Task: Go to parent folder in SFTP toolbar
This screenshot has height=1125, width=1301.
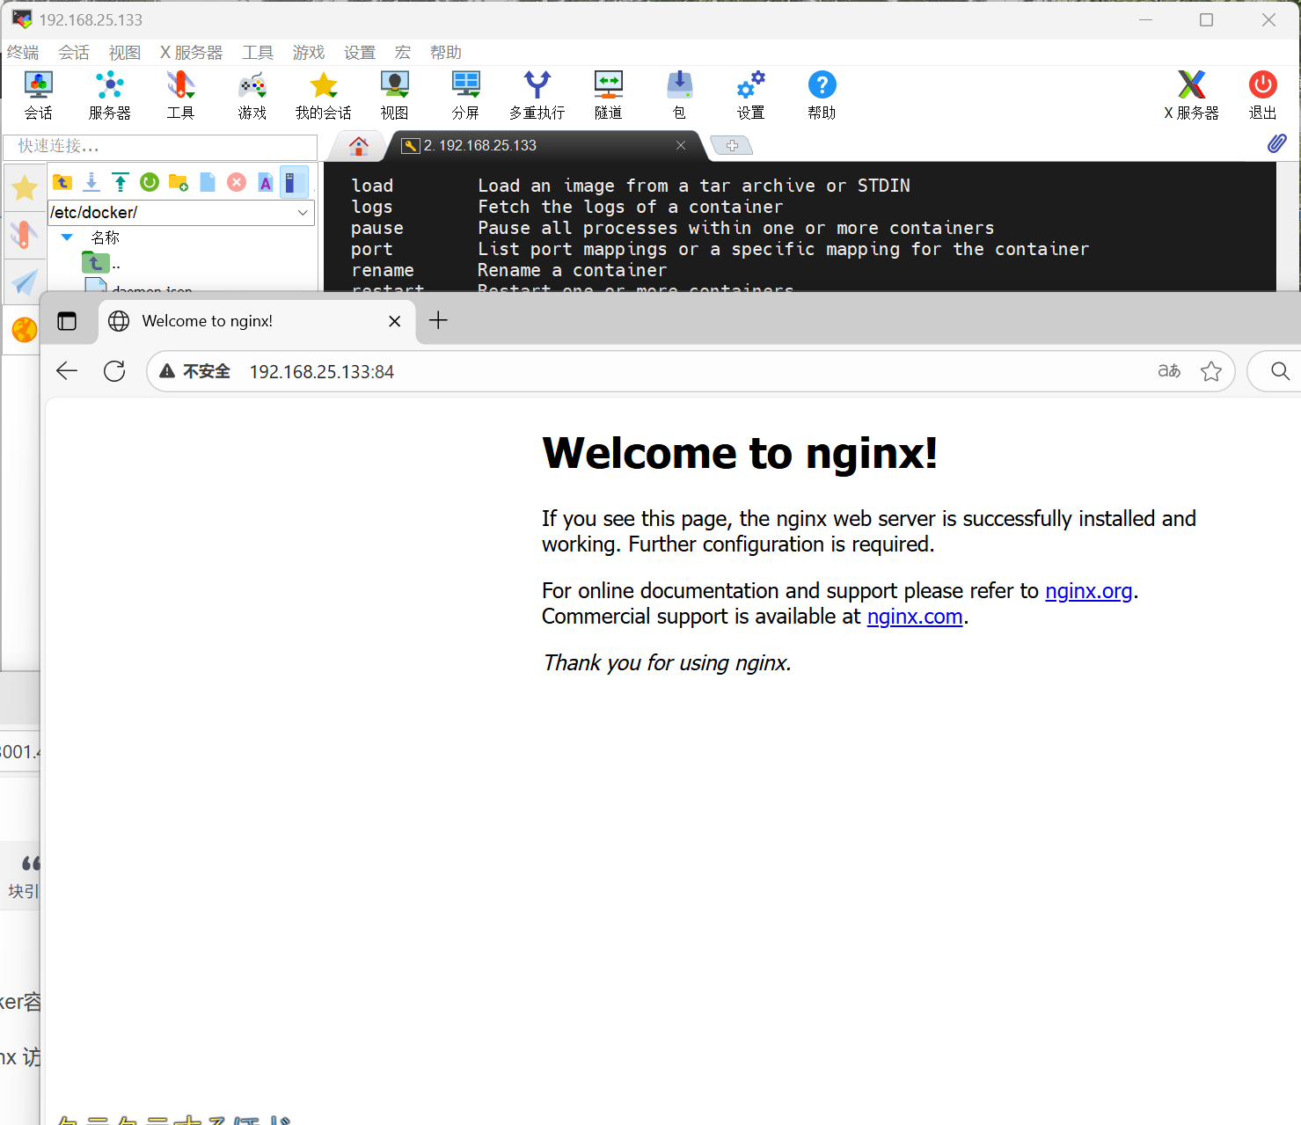Action: pyautogui.click(x=62, y=182)
